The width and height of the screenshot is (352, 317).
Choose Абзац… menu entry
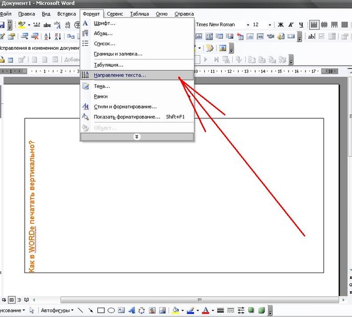[x=137, y=33]
